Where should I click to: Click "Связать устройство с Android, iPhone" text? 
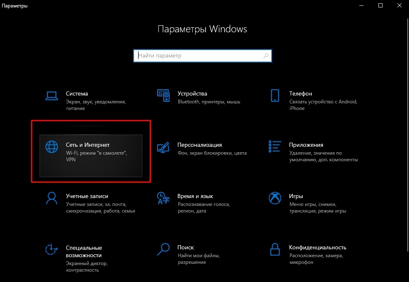pos(323,105)
